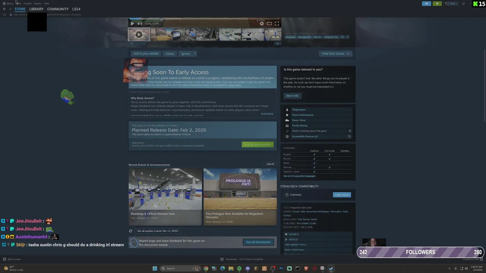Mute the trailer volume icon

pyautogui.click(x=139, y=24)
